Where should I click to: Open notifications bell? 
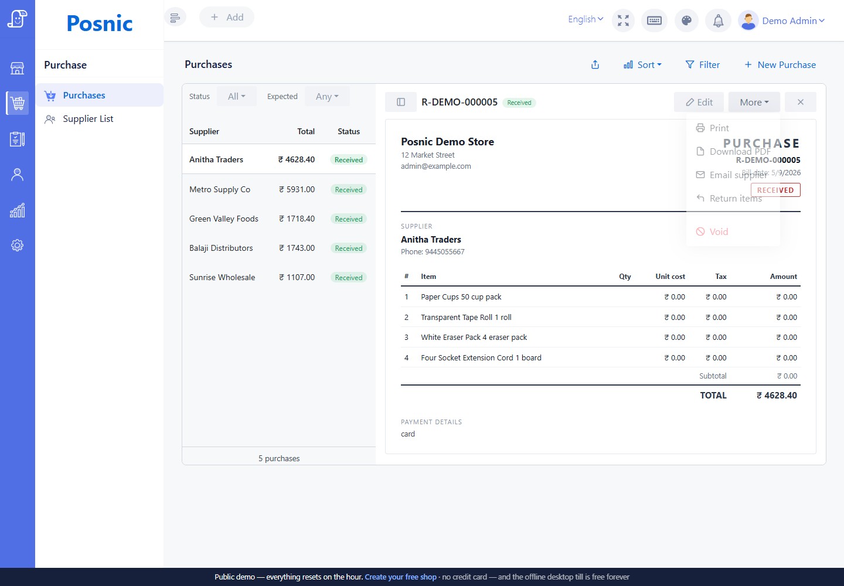(x=718, y=21)
